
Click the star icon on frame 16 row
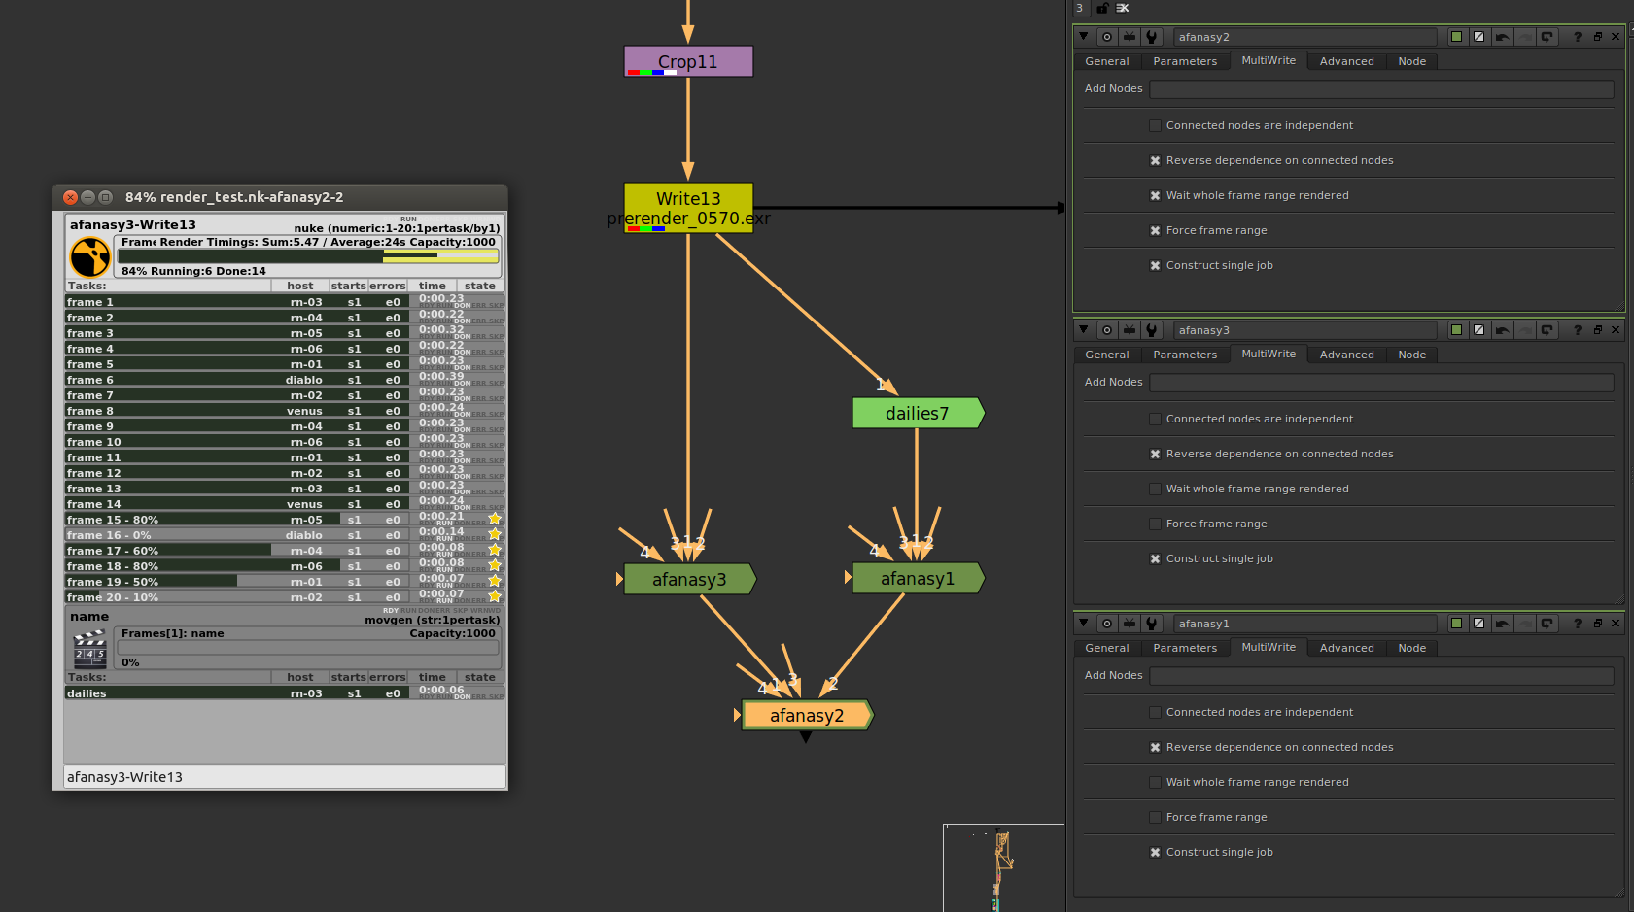[x=495, y=534]
